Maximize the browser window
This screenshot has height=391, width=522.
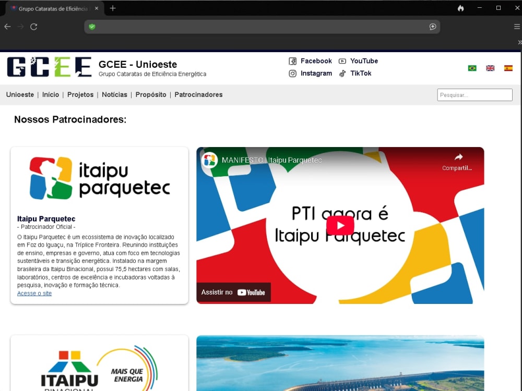(x=499, y=8)
